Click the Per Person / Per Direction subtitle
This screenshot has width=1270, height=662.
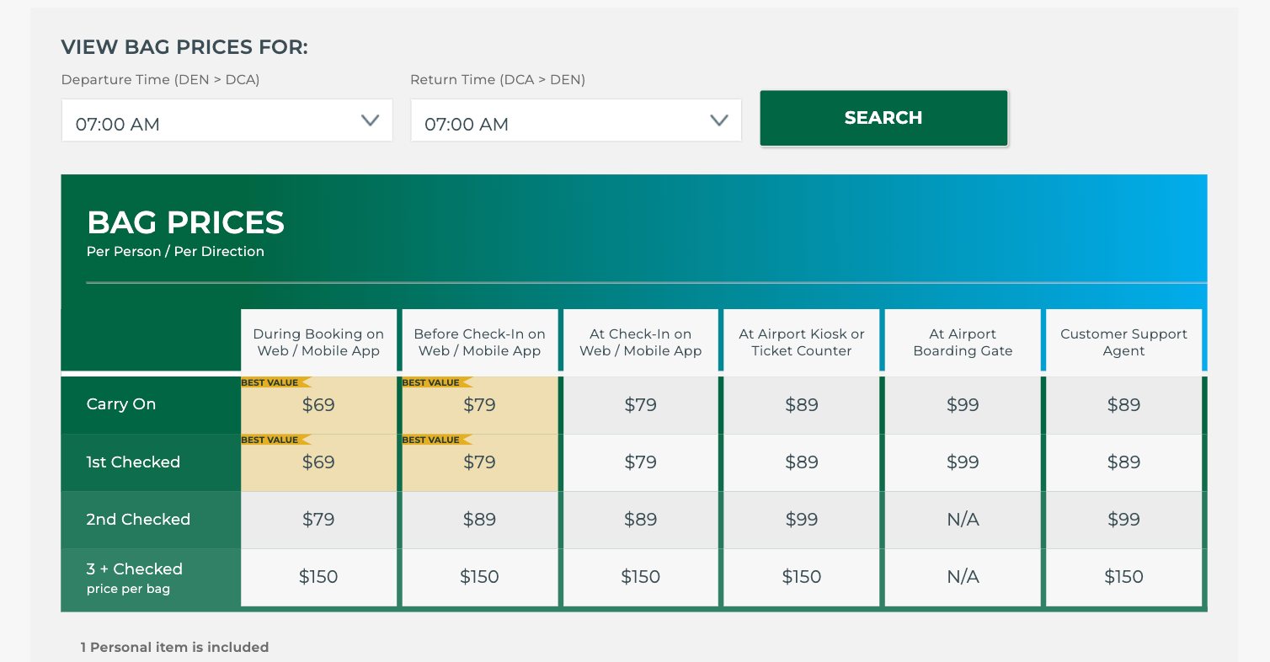(x=175, y=251)
